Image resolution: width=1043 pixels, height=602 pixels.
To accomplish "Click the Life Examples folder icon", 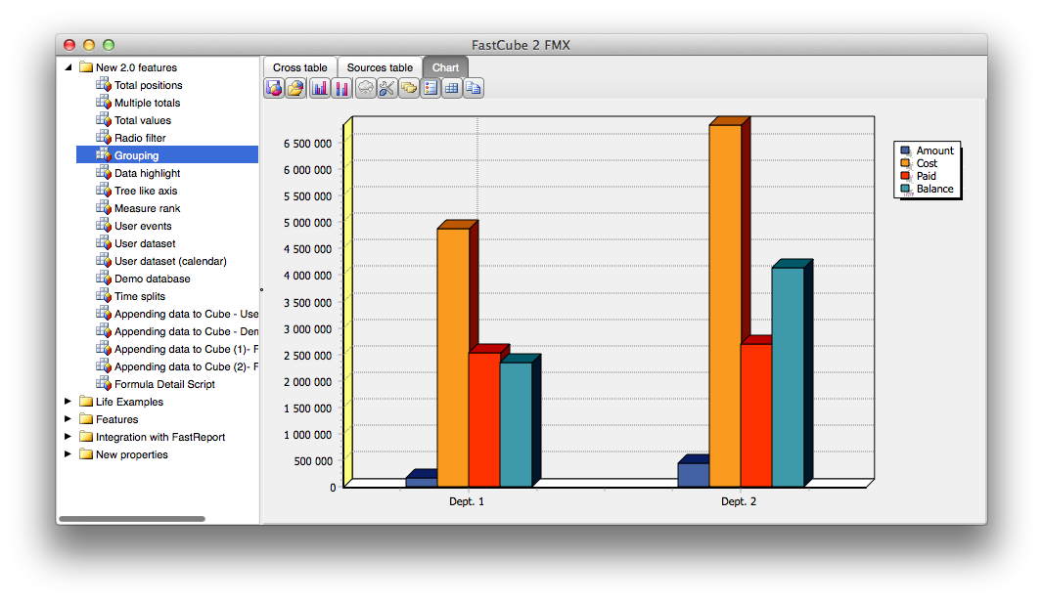I will tap(86, 401).
